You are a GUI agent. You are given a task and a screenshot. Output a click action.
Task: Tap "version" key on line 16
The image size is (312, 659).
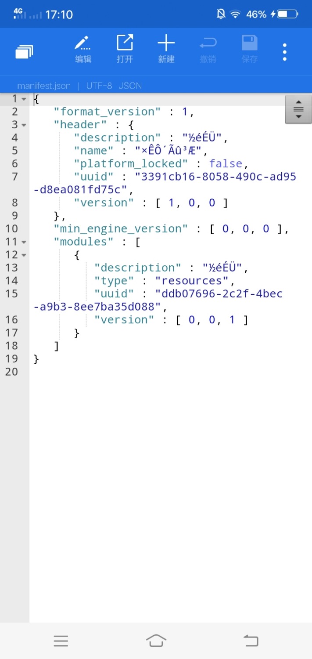coord(125,320)
